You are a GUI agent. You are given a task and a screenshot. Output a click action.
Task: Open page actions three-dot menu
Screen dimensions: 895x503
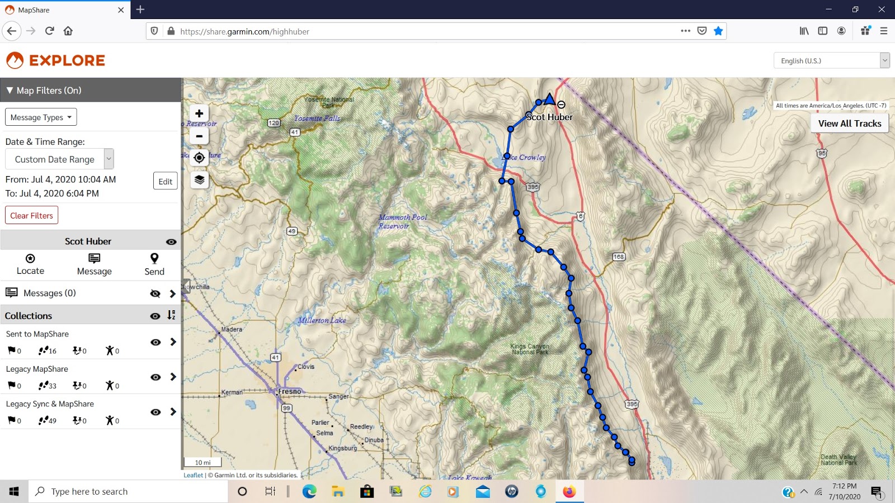click(685, 31)
